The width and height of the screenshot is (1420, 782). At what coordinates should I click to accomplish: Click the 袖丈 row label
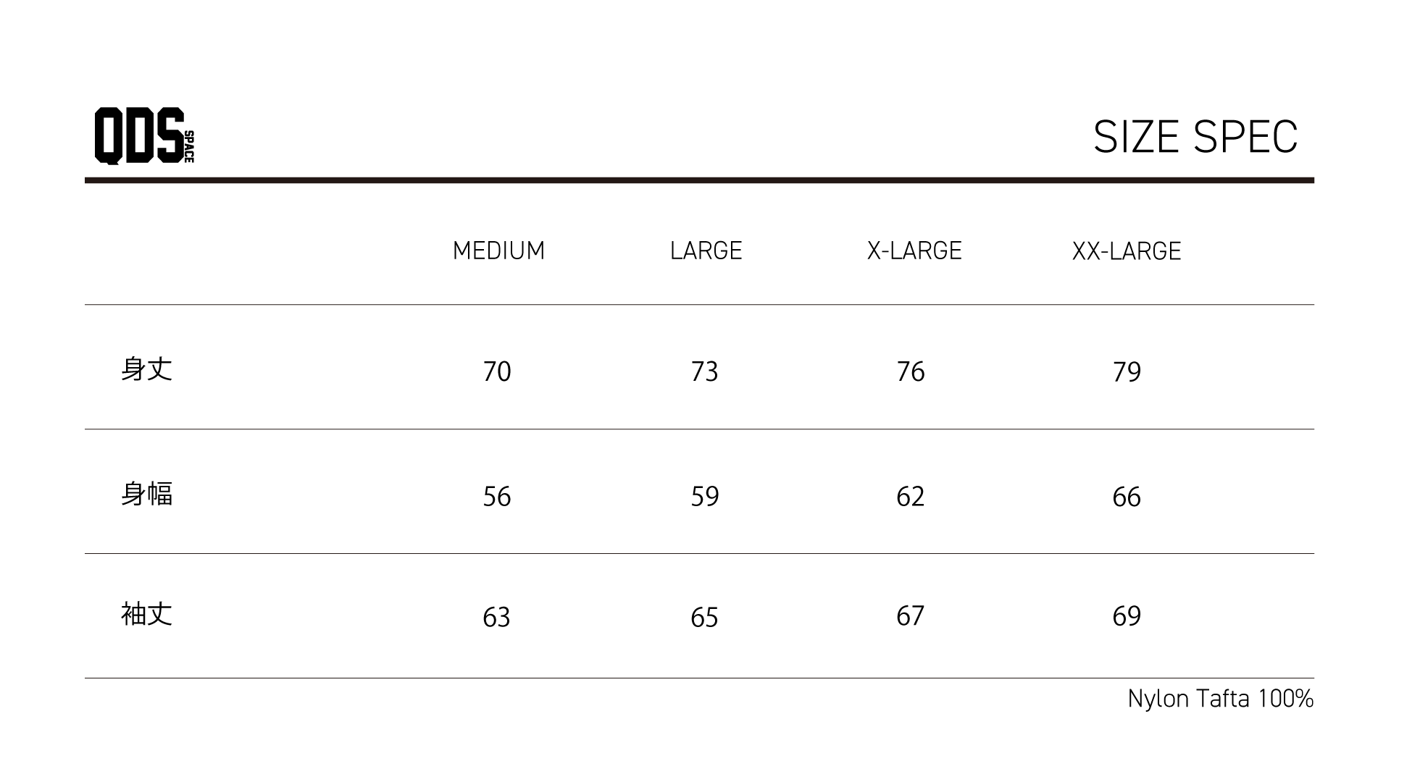(x=146, y=614)
